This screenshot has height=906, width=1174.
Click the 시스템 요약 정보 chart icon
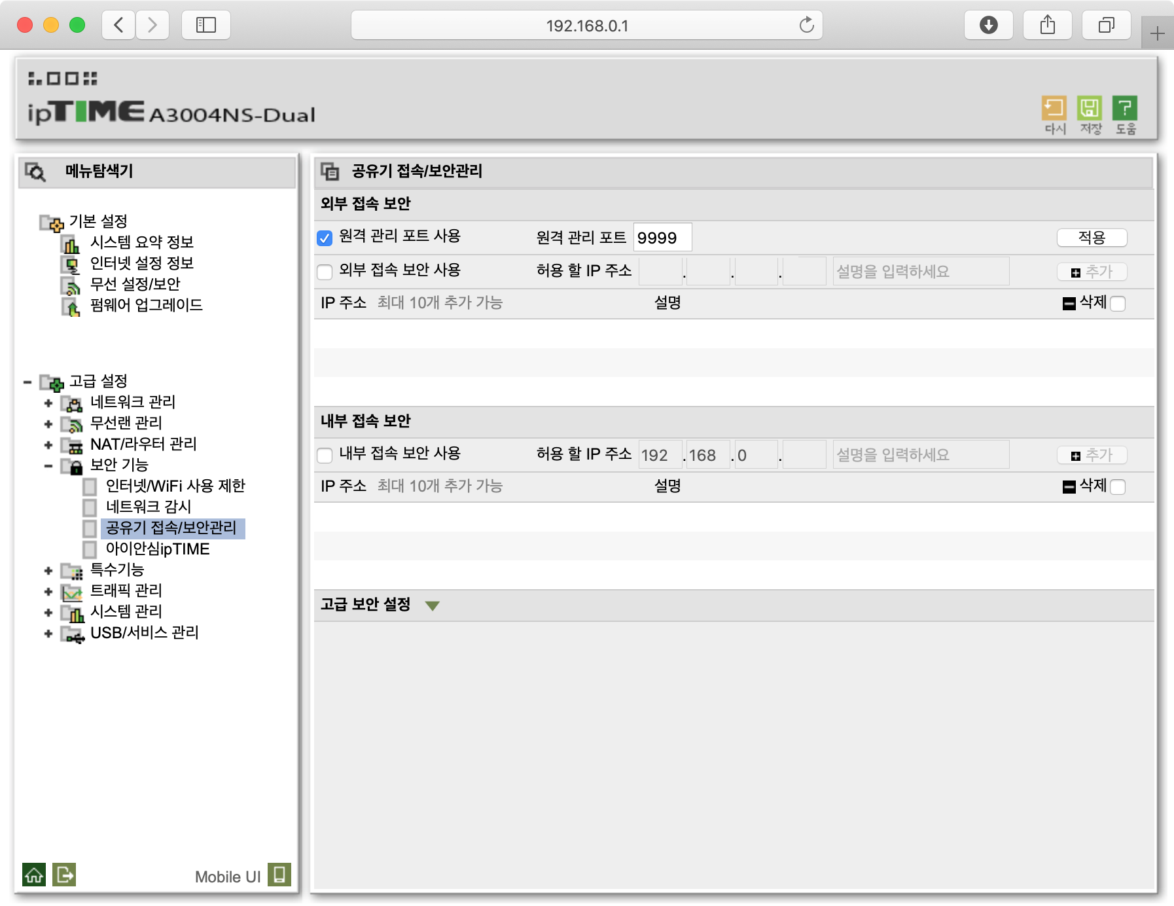pos(71,244)
